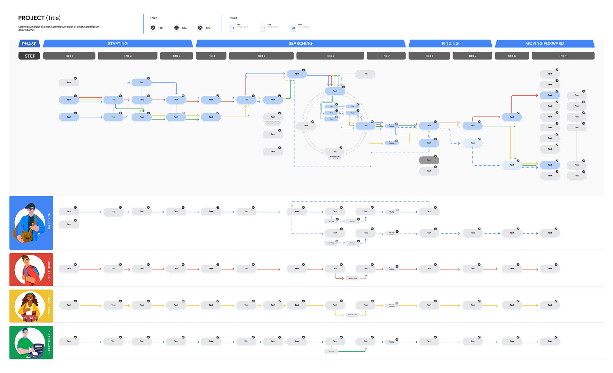Click the Title 6 step bar
This screenshot has height=373, width=613.
(x=330, y=56)
